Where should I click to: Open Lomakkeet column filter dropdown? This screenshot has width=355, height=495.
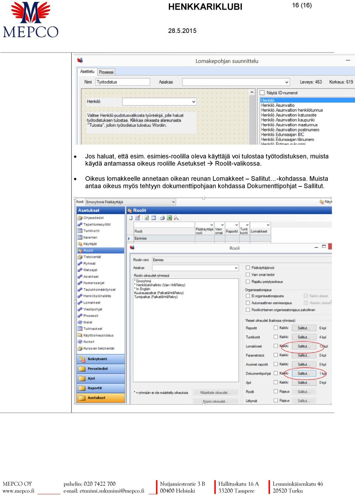[x=268, y=225]
